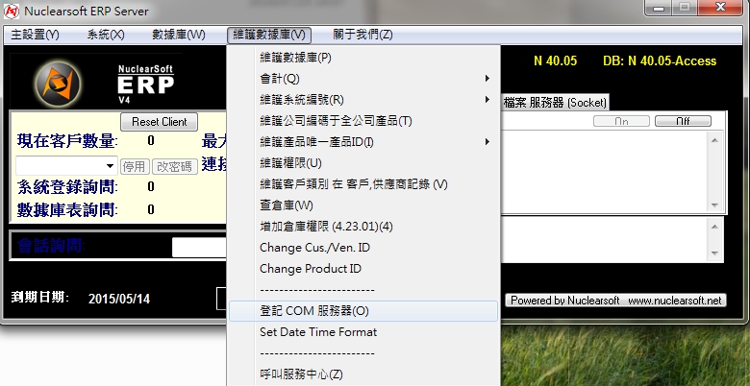The height and width of the screenshot is (386, 750).
Task: Expand the 維護產品唯一產品ID(I) submenu
Action: (x=363, y=142)
